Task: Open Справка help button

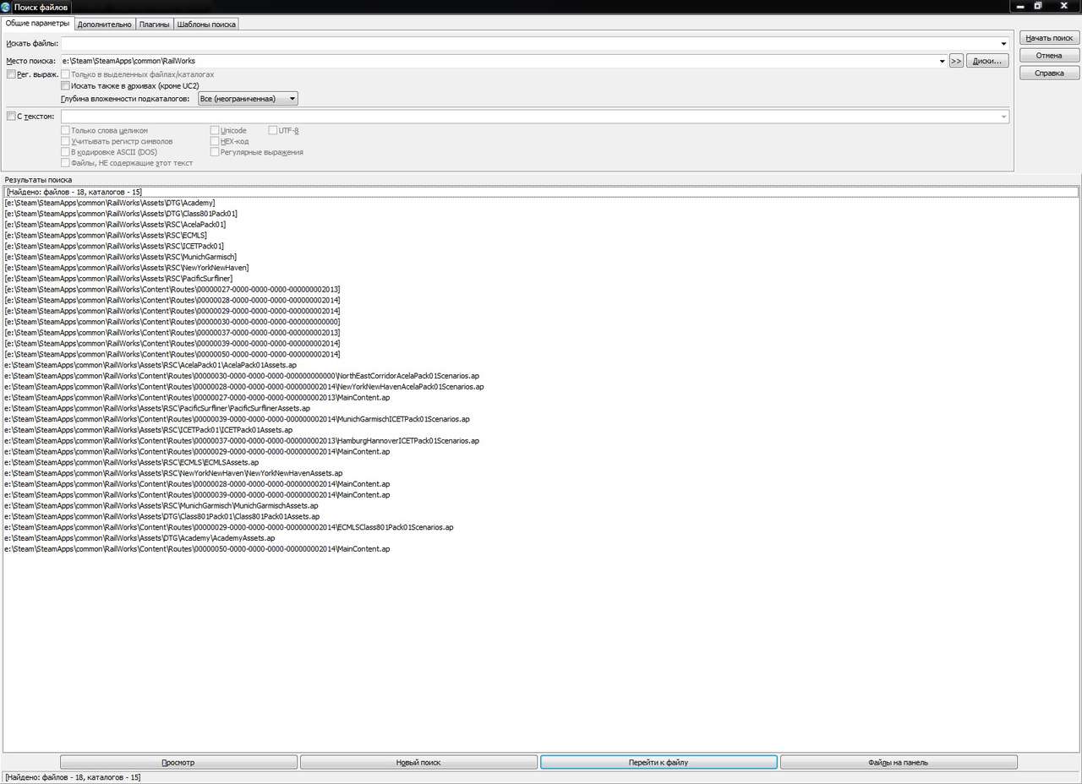Action: click(1049, 73)
